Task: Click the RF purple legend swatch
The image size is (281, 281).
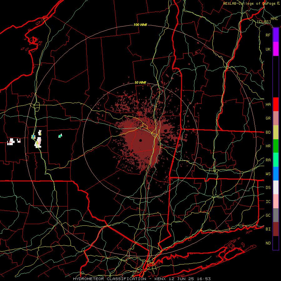Action: tap(276, 35)
